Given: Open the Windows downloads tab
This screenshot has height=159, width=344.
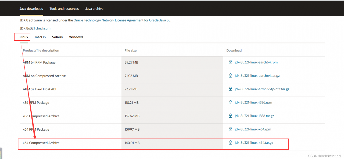Looking at the screenshot, I should click(76, 37).
